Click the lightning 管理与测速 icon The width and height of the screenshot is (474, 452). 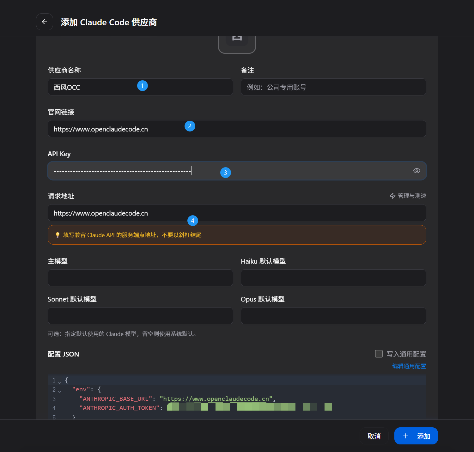392,196
